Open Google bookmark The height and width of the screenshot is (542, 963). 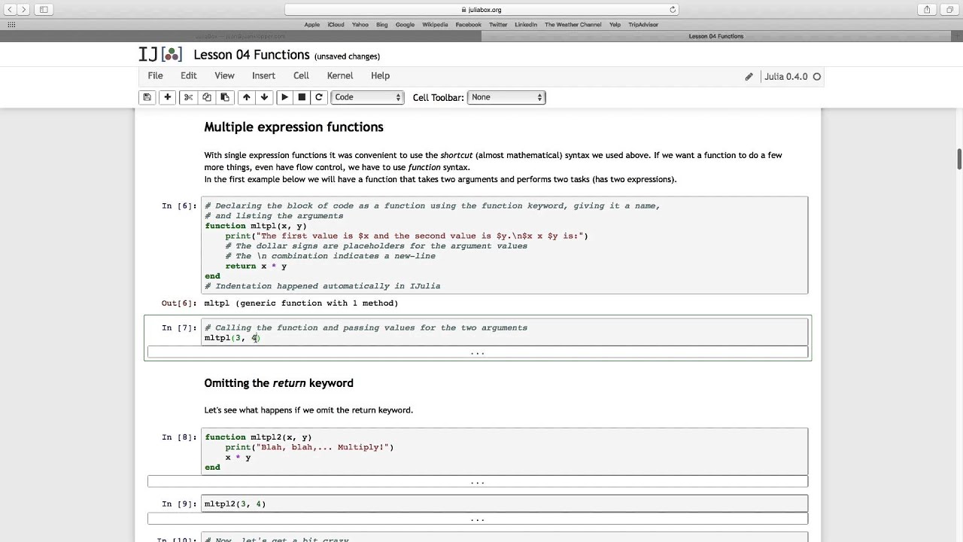tap(405, 25)
